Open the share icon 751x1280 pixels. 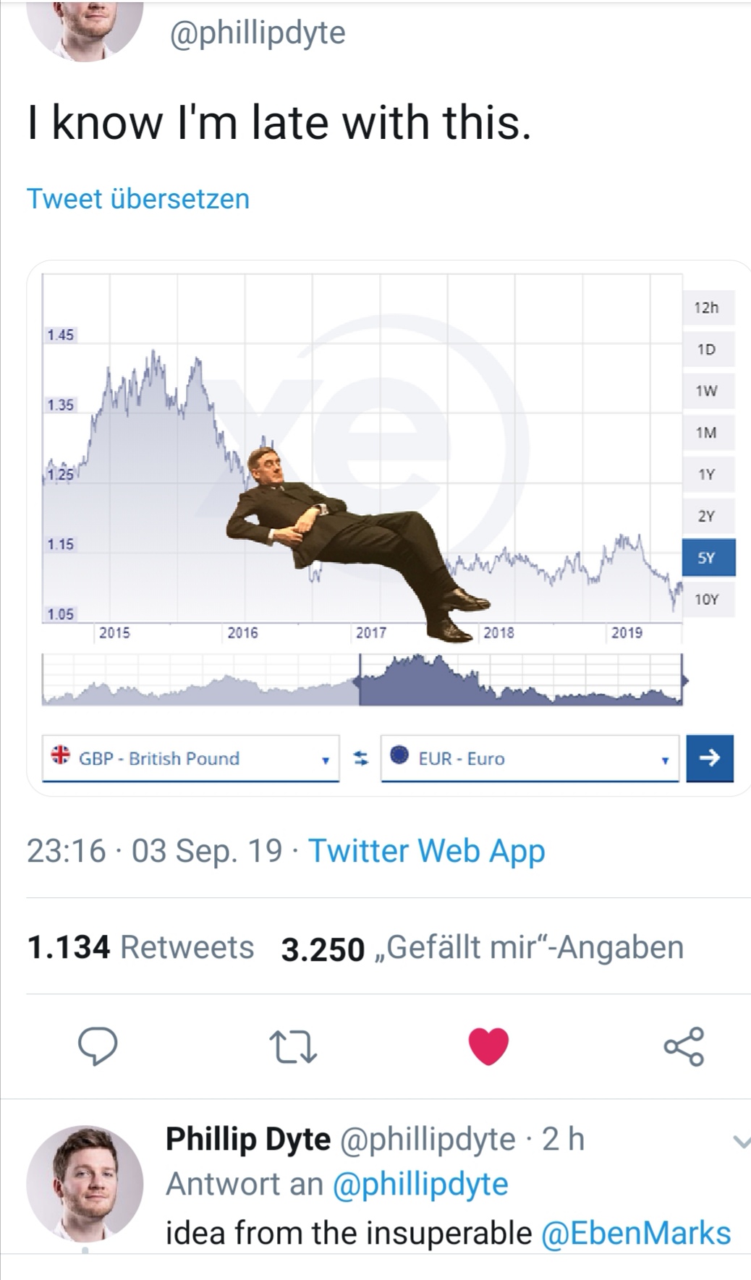tap(684, 1046)
